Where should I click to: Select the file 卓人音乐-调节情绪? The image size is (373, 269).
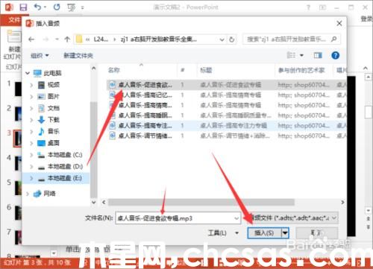[x=145, y=136]
